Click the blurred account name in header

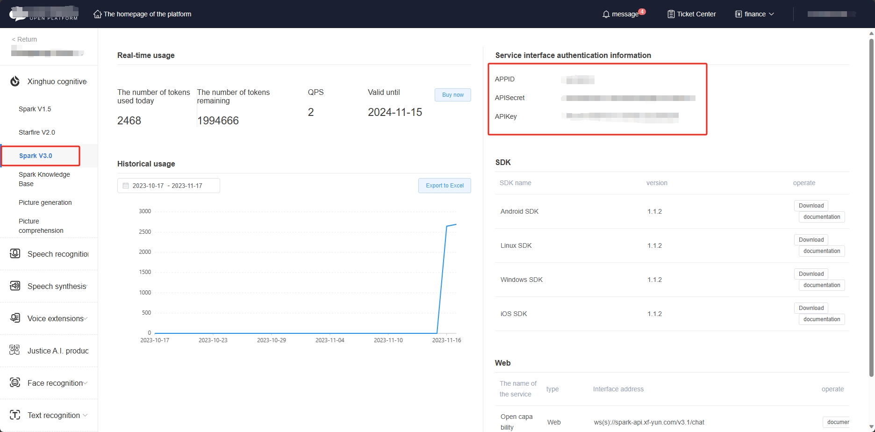[x=831, y=14]
